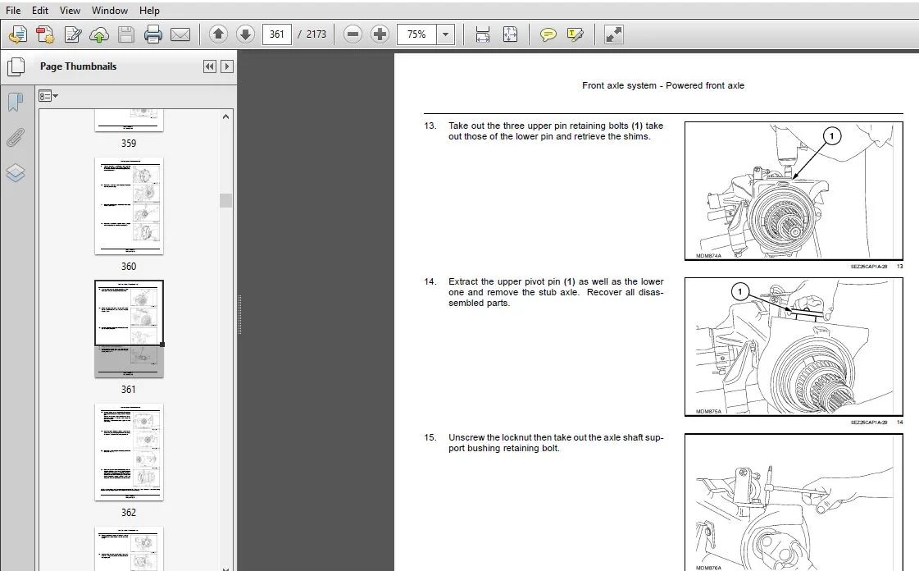This screenshot has width=919, height=571.
Task: Zoom out with the minus button
Action: [353, 34]
